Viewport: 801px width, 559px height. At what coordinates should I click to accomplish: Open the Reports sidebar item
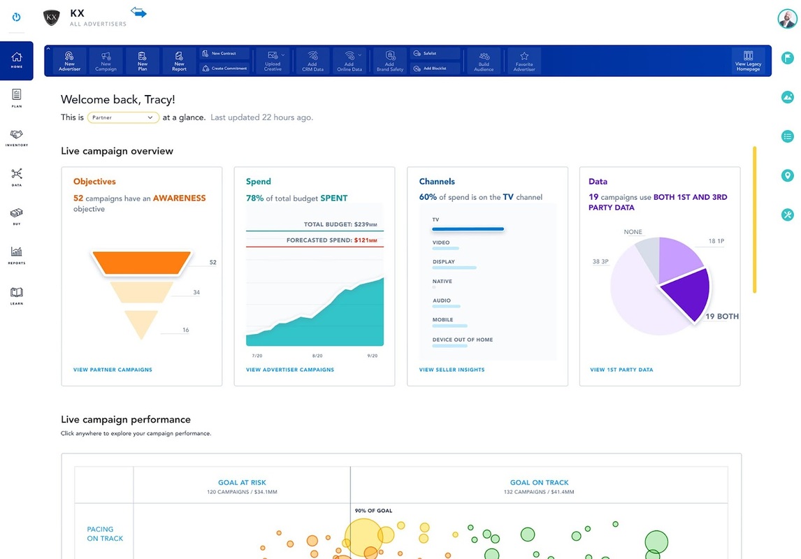(17, 254)
